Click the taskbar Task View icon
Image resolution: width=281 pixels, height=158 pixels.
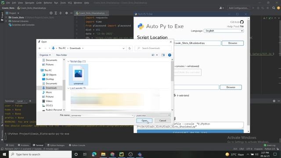point(85,154)
